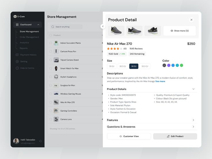This screenshot has width=212, height=159.
Task: Click the Tripod Camera Stand product image
Action: point(56,60)
